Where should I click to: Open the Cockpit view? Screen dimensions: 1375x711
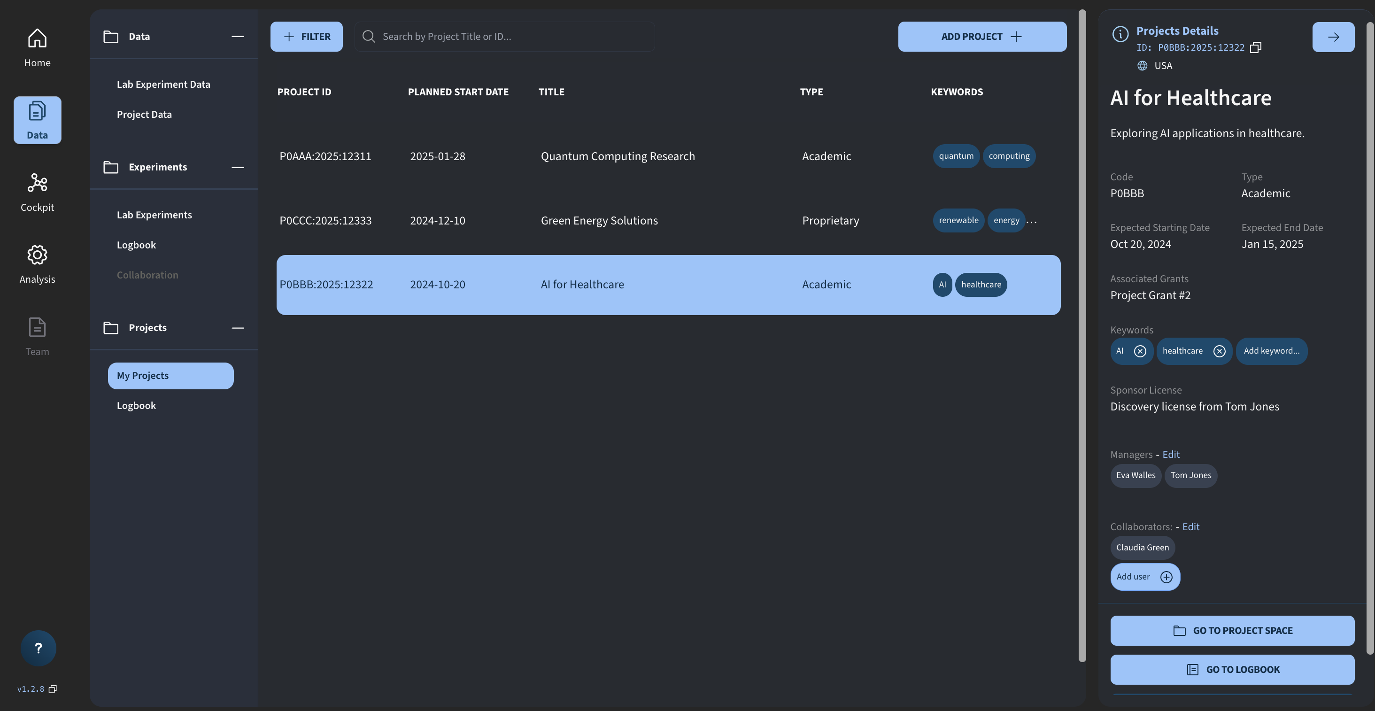coord(38,192)
